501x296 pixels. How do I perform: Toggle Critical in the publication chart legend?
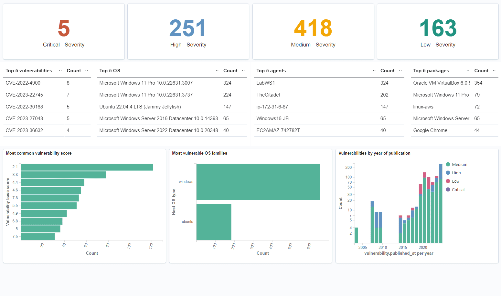(x=457, y=189)
